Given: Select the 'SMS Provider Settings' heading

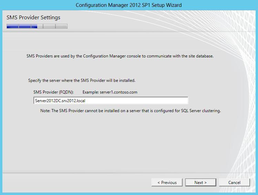Looking at the screenshot, I should pos(33,18).
